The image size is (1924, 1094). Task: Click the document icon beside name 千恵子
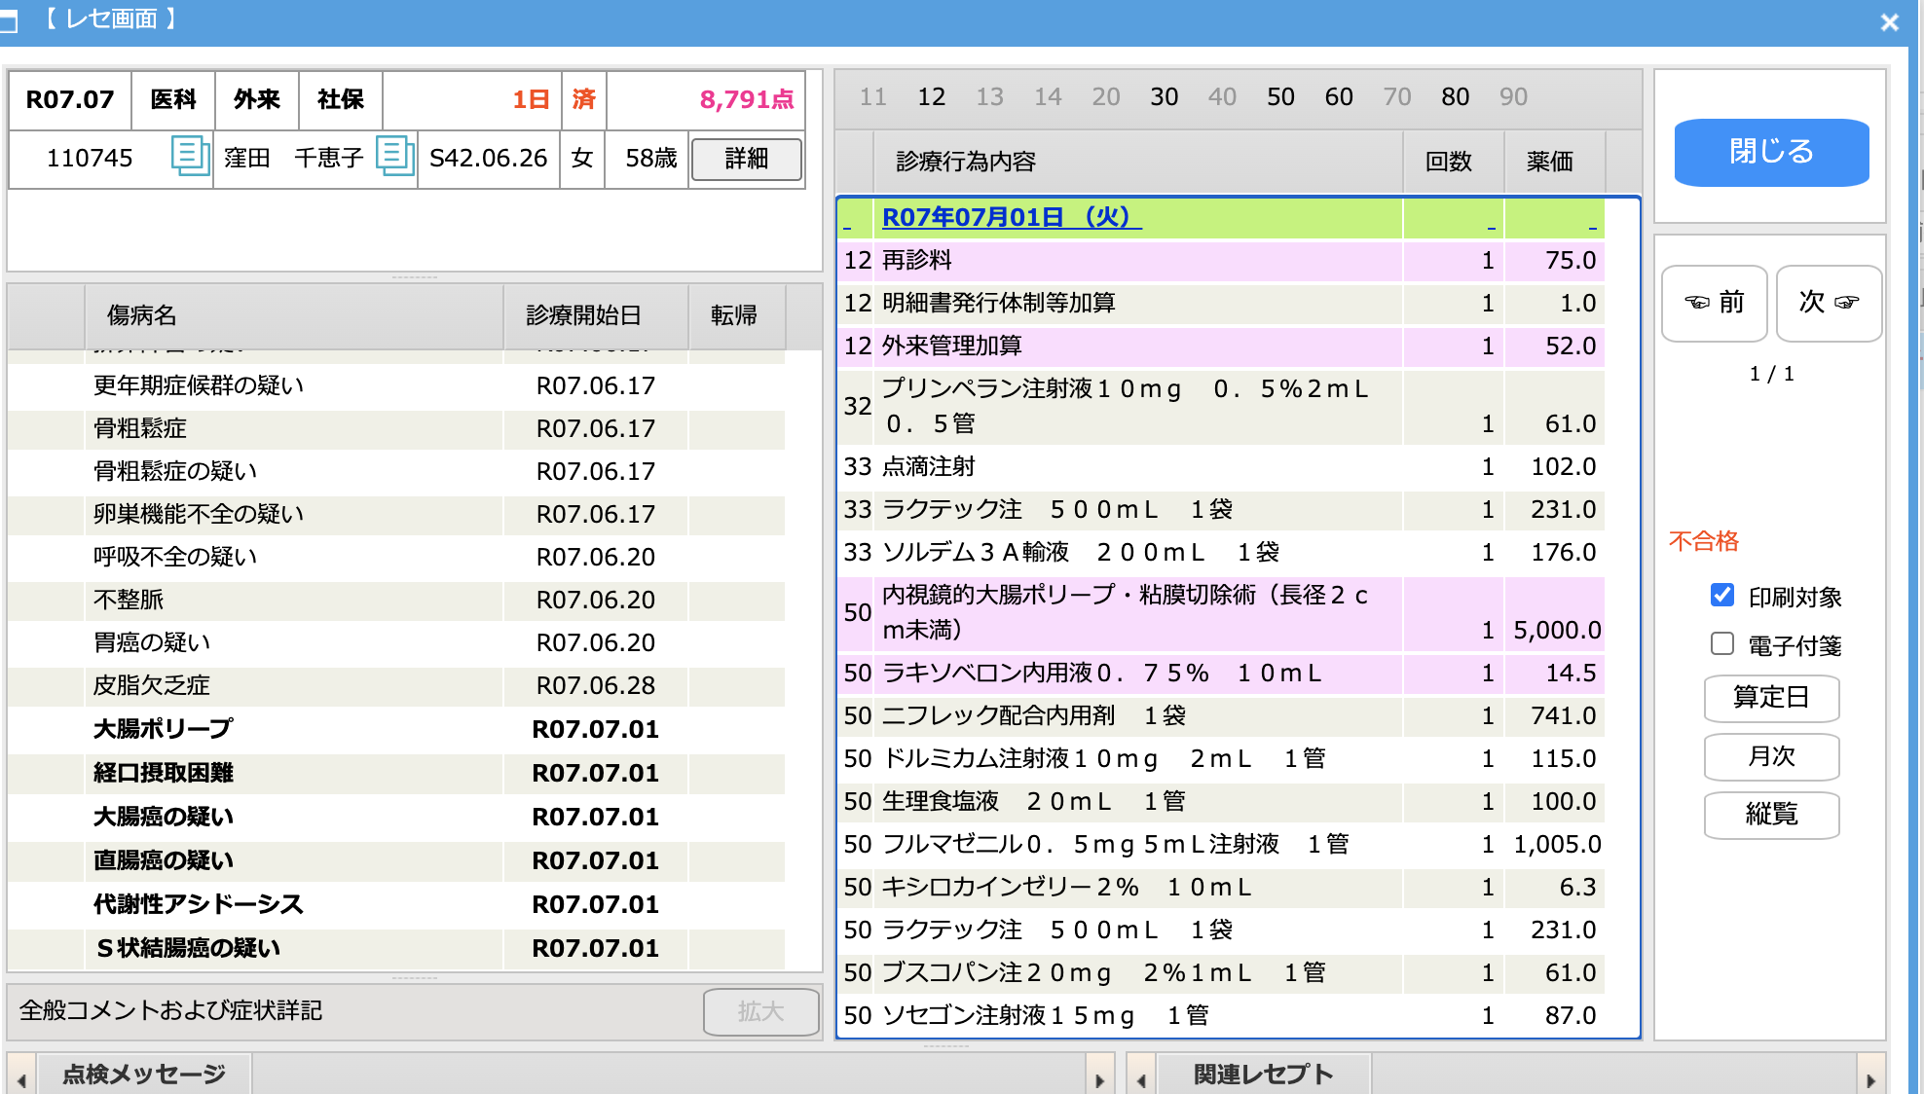tap(394, 156)
